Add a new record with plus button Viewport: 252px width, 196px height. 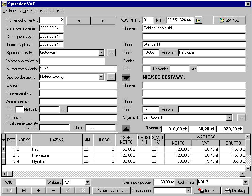coord(39,190)
